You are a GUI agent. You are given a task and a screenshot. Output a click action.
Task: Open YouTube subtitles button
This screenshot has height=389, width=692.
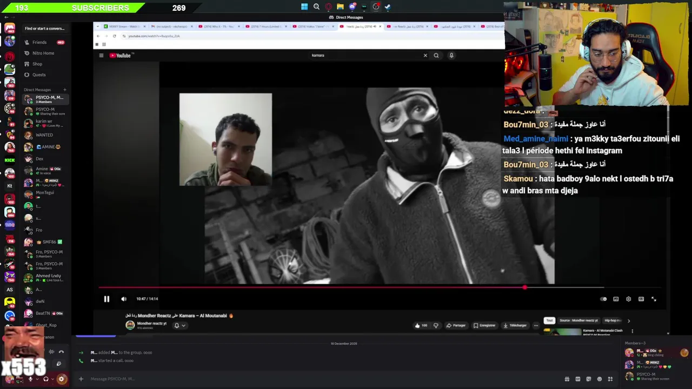click(616, 299)
